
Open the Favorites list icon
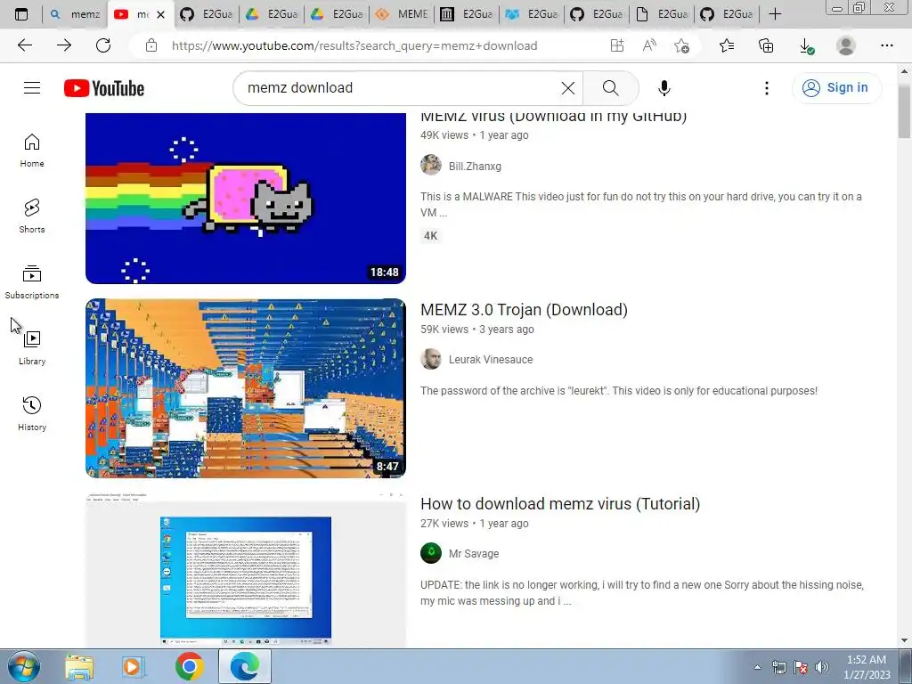point(727,45)
